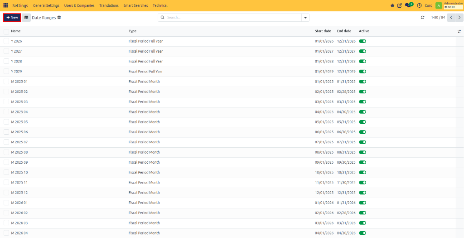Go to the previous page of records

(x=451, y=18)
